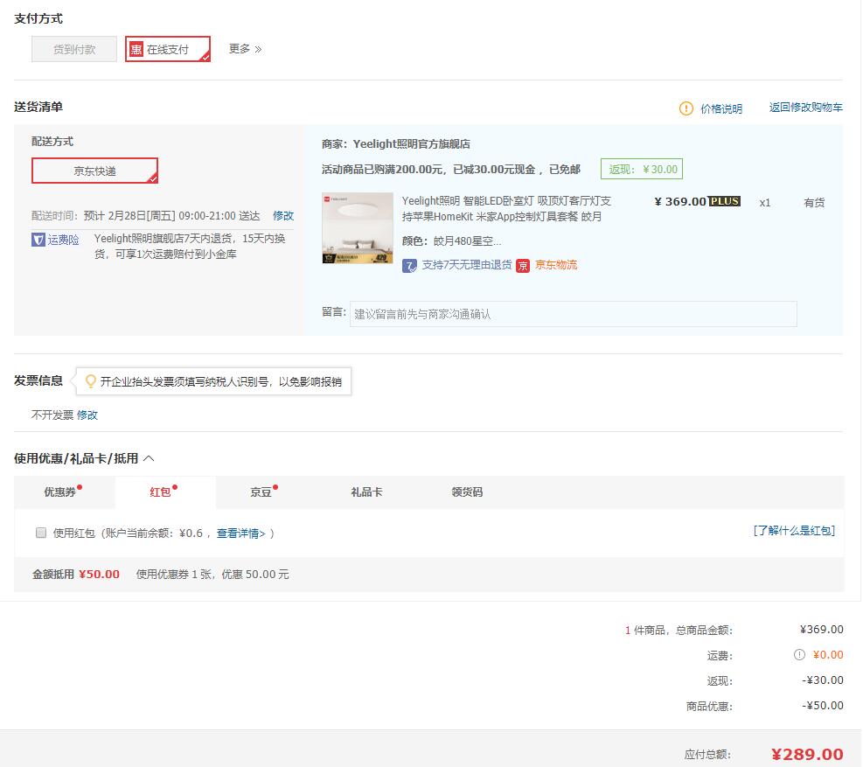Click the 价格说明 warning icon
The height and width of the screenshot is (767, 863).
pos(686,108)
